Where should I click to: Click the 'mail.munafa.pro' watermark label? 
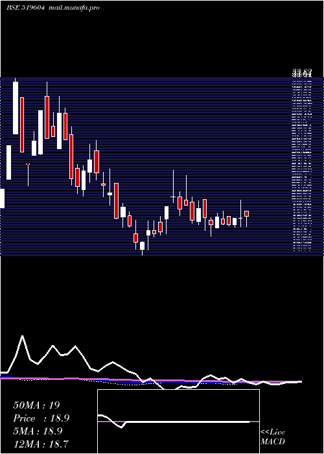[x=73, y=8]
